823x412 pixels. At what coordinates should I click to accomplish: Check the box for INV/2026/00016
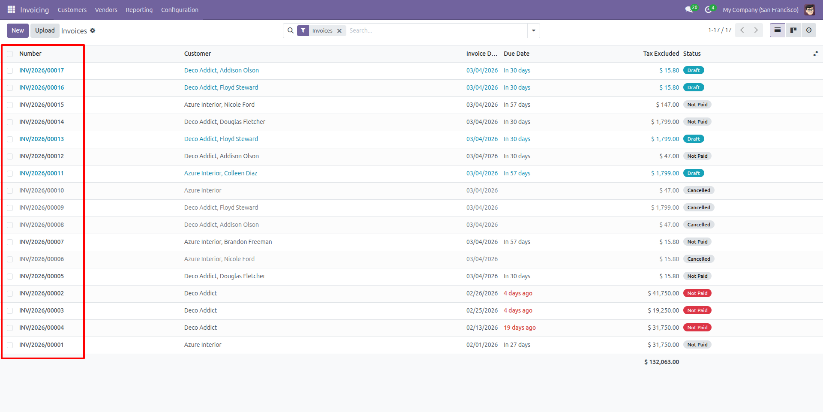(10, 88)
